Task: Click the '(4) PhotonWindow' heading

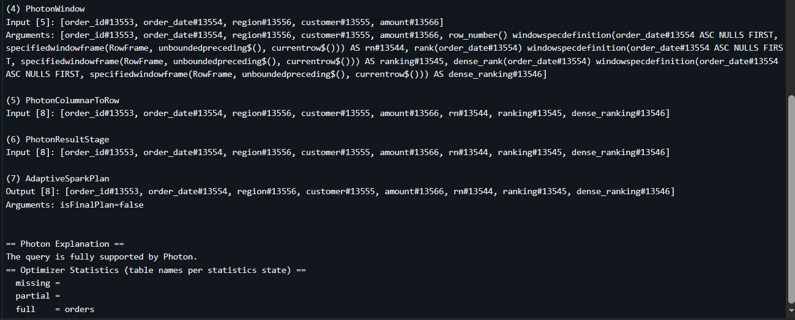Action: click(45, 9)
